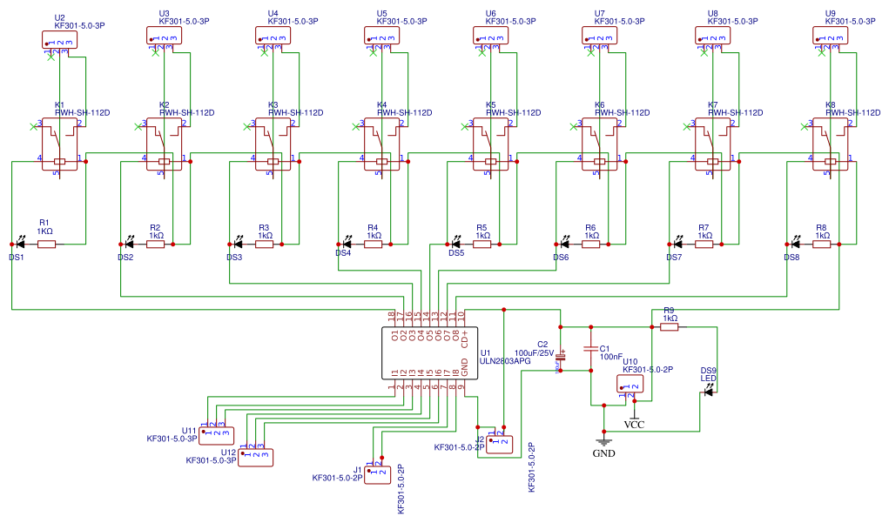Click the J2 two-pin connector

tap(500, 442)
